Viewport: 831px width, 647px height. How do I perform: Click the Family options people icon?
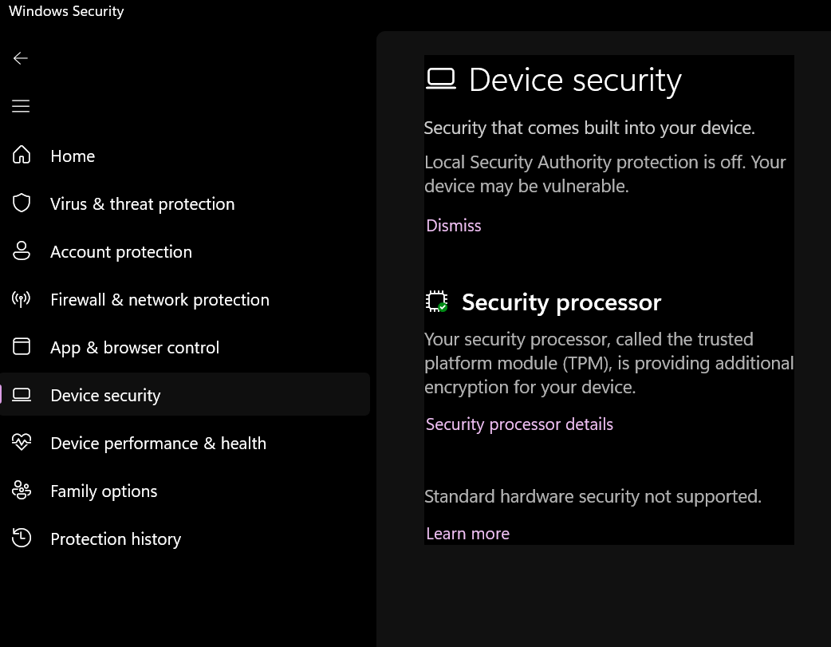coord(22,491)
